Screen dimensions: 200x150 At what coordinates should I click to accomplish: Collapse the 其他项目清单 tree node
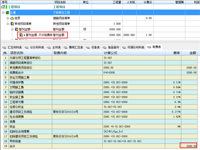coord(8,24)
